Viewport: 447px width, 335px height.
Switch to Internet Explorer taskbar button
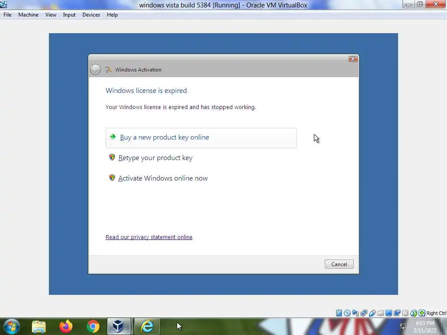[x=147, y=326]
